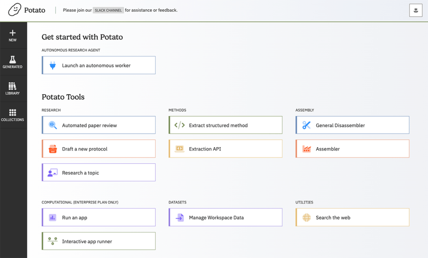Click the magnifier icon for paper review
Screen dimensions: 428x258
[x=53, y=125]
